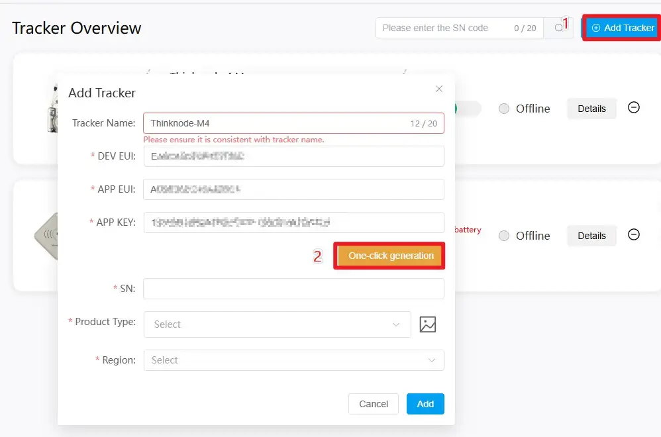Click the plus Add Tracker button
The height and width of the screenshot is (437, 661).
[x=622, y=28]
